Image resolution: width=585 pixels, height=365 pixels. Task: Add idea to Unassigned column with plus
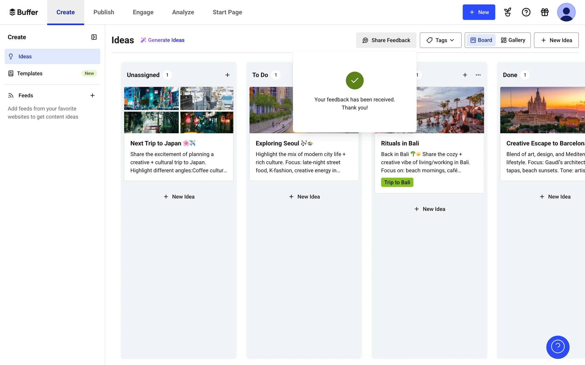tap(227, 75)
